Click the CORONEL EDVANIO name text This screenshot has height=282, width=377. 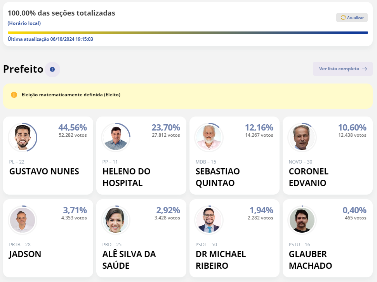pyautogui.click(x=308, y=177)
